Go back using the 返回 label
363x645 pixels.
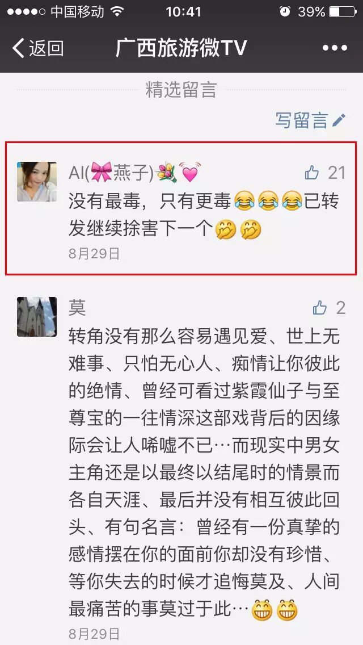pos(47,48)
